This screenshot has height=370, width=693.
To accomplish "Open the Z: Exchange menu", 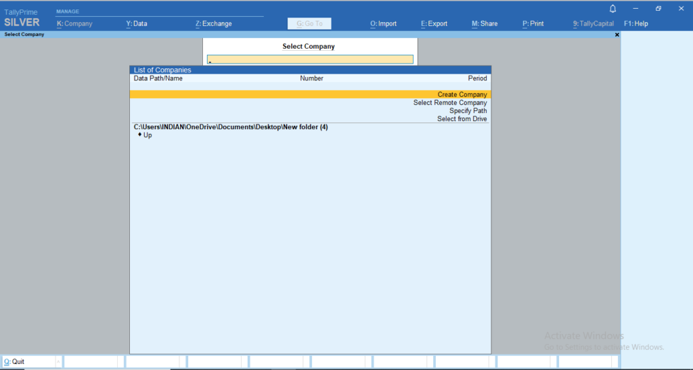I will (213, 24).
